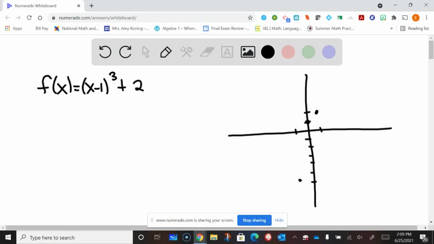Click the Type here to search box

tap(75, 237)
